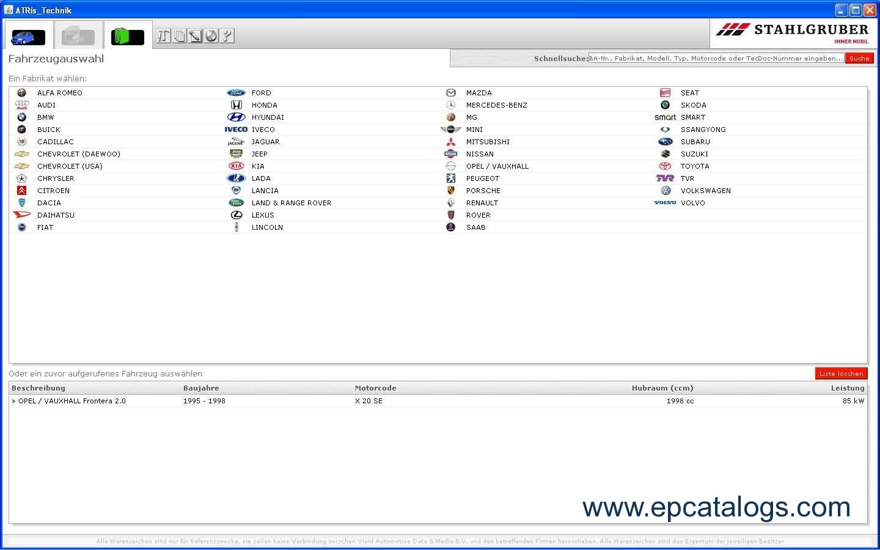Click the Iveco logo icon
Viewport: 880px width, 550px height.
pyautogui.click(x=236, y=130)
